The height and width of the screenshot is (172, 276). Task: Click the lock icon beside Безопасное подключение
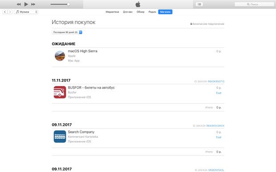pyautogui.click(x=191, y=23)
